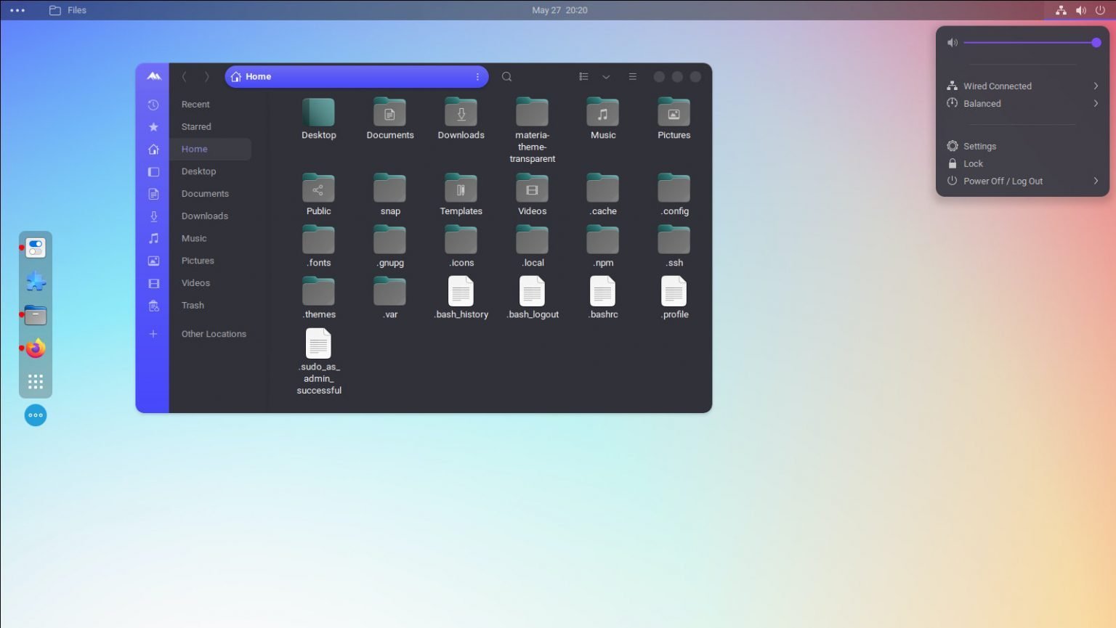The height and width of the screenshot is (628, 1116).
Task: Expand the sort order chevron in Files toolbar
Action: click(x=607, y=76)
